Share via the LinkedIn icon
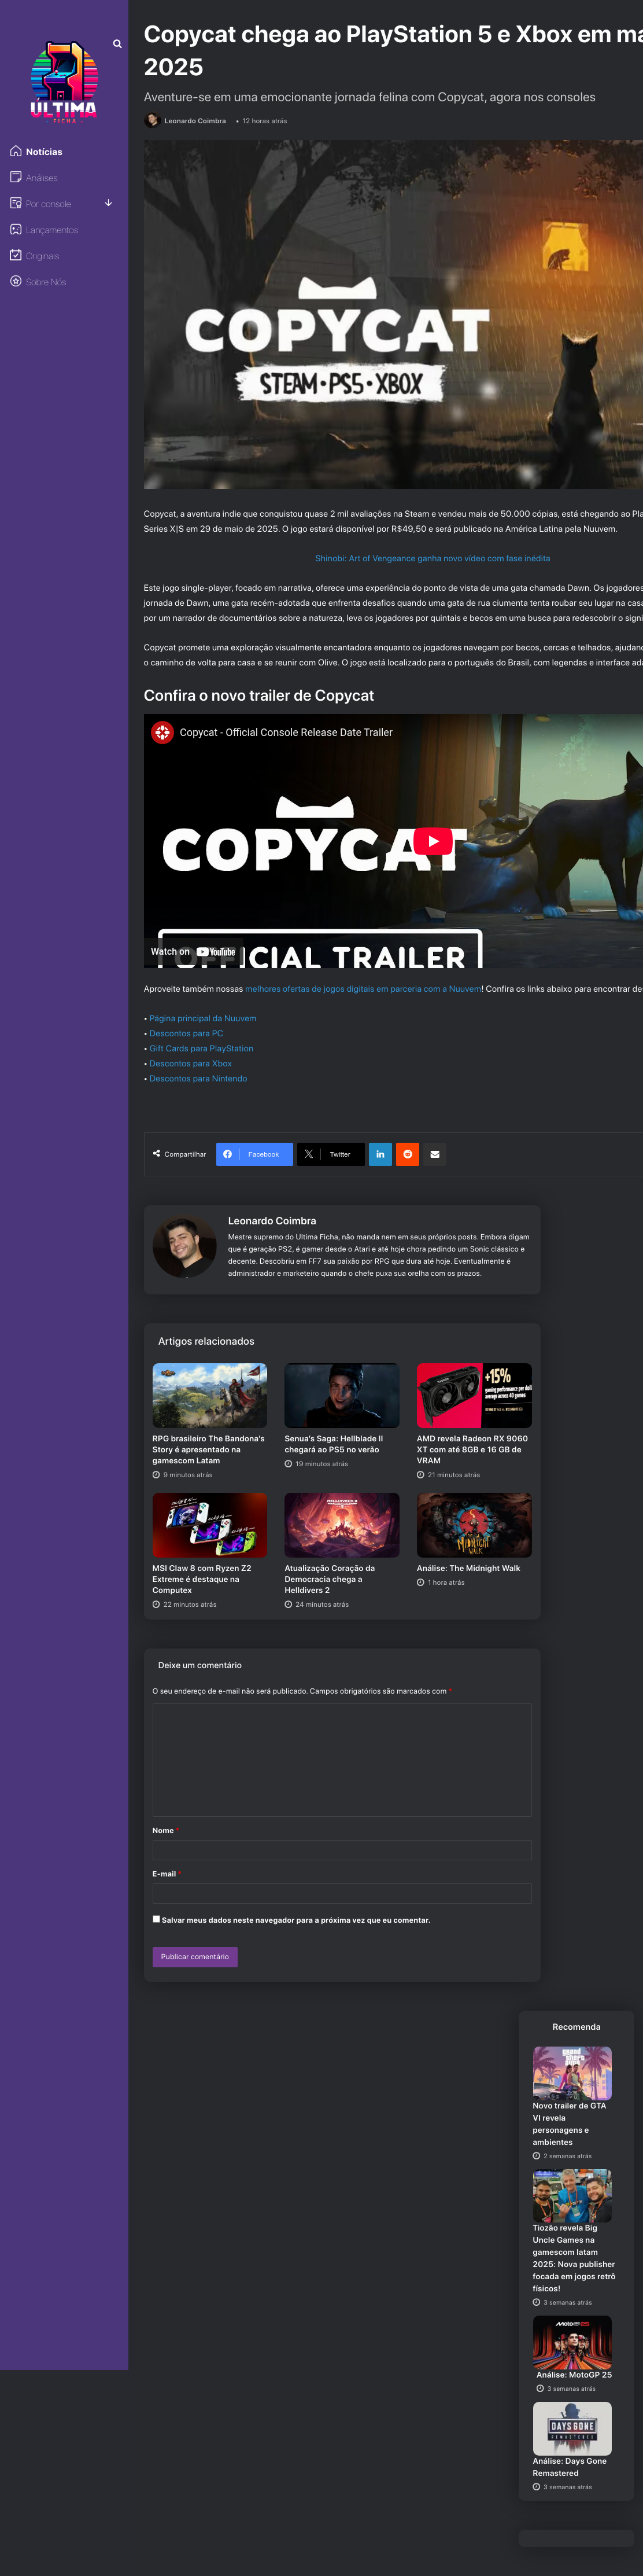 tap(380, 1154)
